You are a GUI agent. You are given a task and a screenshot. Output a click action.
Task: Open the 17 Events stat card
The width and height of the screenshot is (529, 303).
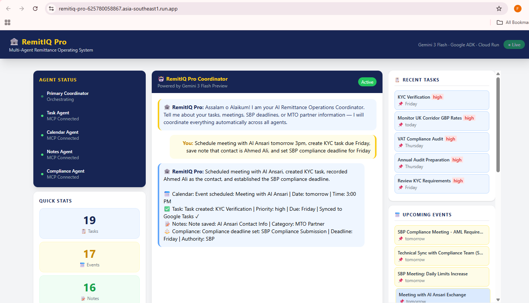pyautogui.click(x=90, y=257)
